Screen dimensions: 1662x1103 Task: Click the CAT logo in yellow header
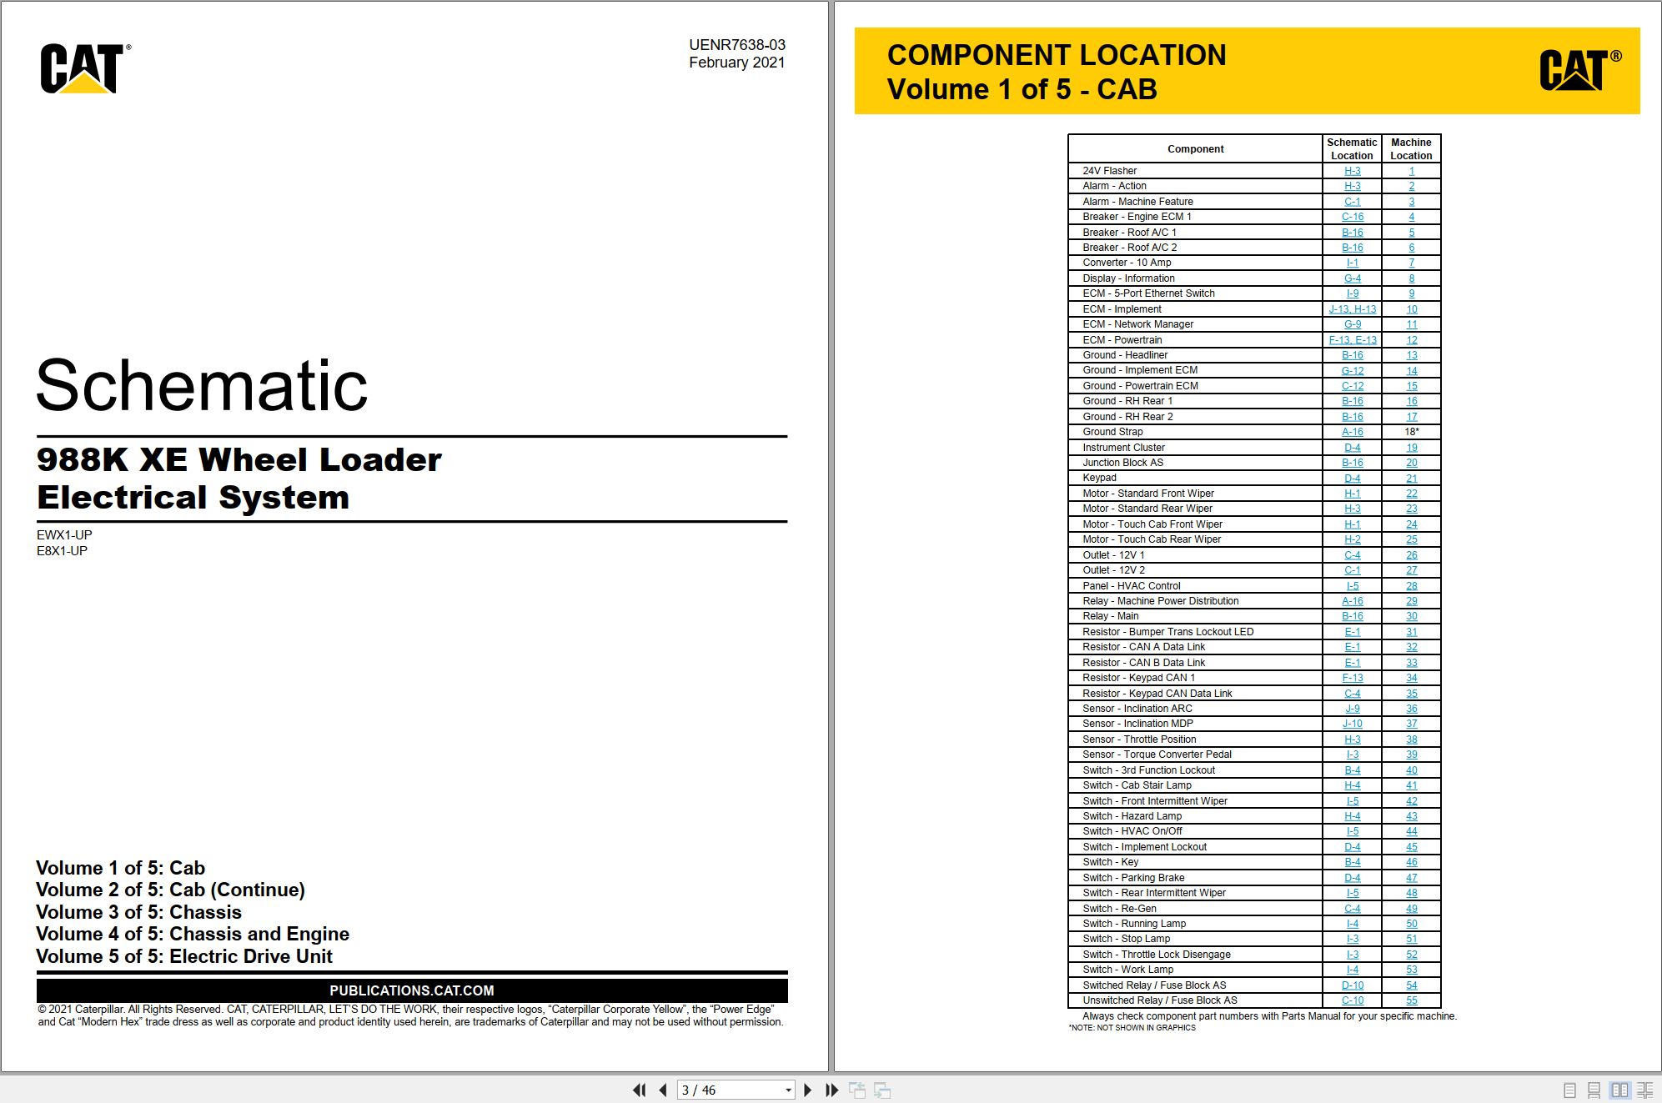point(1580,69)
